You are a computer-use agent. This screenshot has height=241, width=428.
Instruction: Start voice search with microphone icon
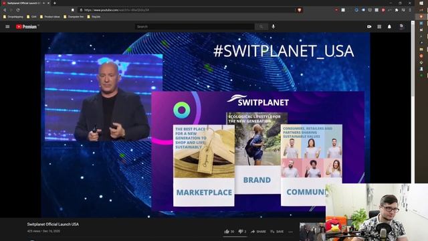pos(274,27)
